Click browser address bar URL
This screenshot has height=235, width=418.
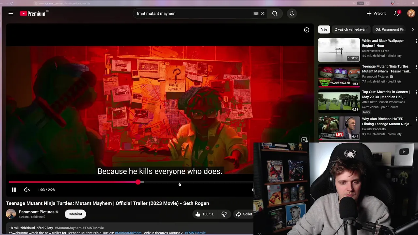(64, 3)
